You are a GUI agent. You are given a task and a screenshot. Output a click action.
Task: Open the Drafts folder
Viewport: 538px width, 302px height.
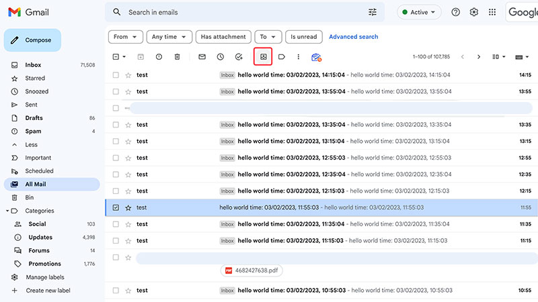click(52, 118)
